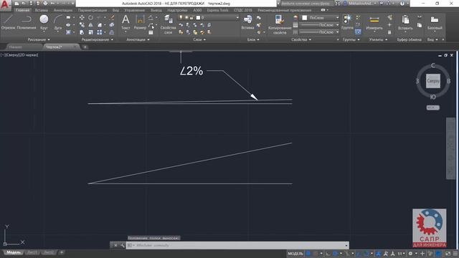
Task: Click the Сверху face on ViewCube
Action: tap(433, 81)
